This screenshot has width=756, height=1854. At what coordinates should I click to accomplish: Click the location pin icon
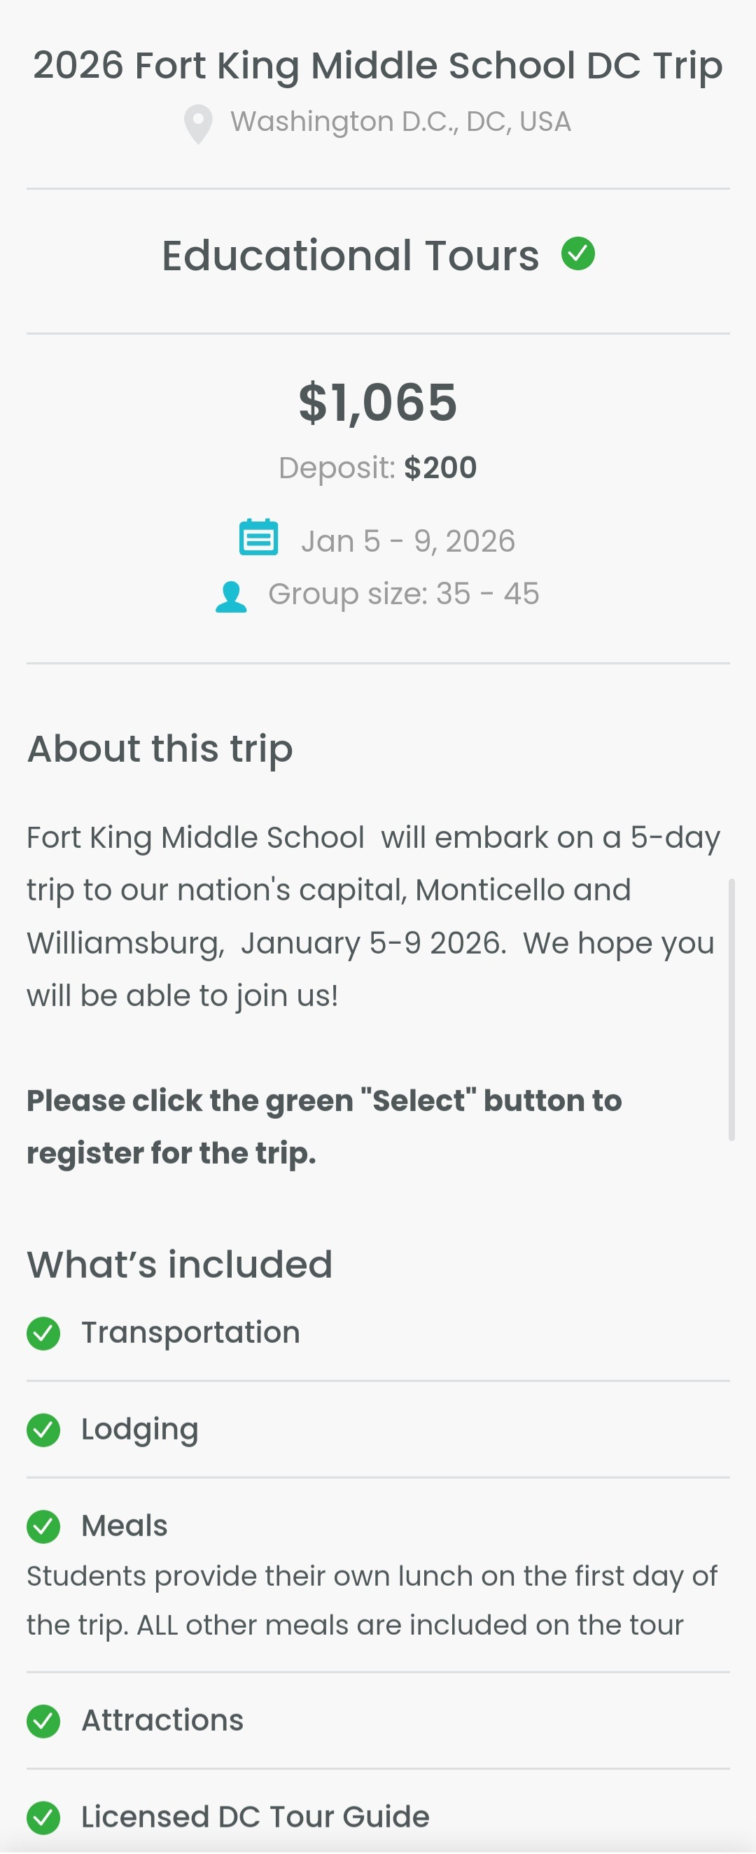point(198,124)
